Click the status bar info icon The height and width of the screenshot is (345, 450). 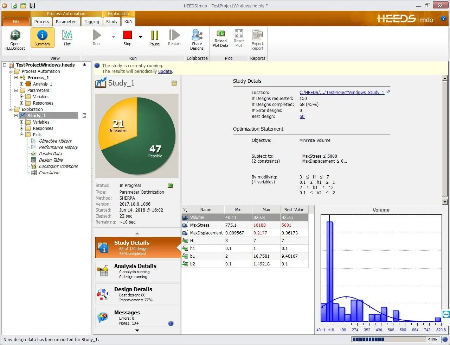tap(445, 340)
